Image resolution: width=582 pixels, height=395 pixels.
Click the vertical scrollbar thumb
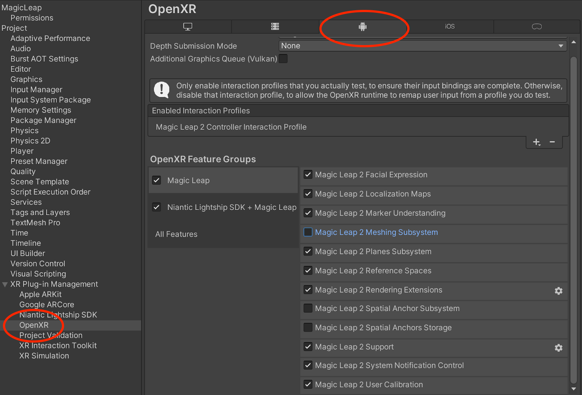click(574, 220)
